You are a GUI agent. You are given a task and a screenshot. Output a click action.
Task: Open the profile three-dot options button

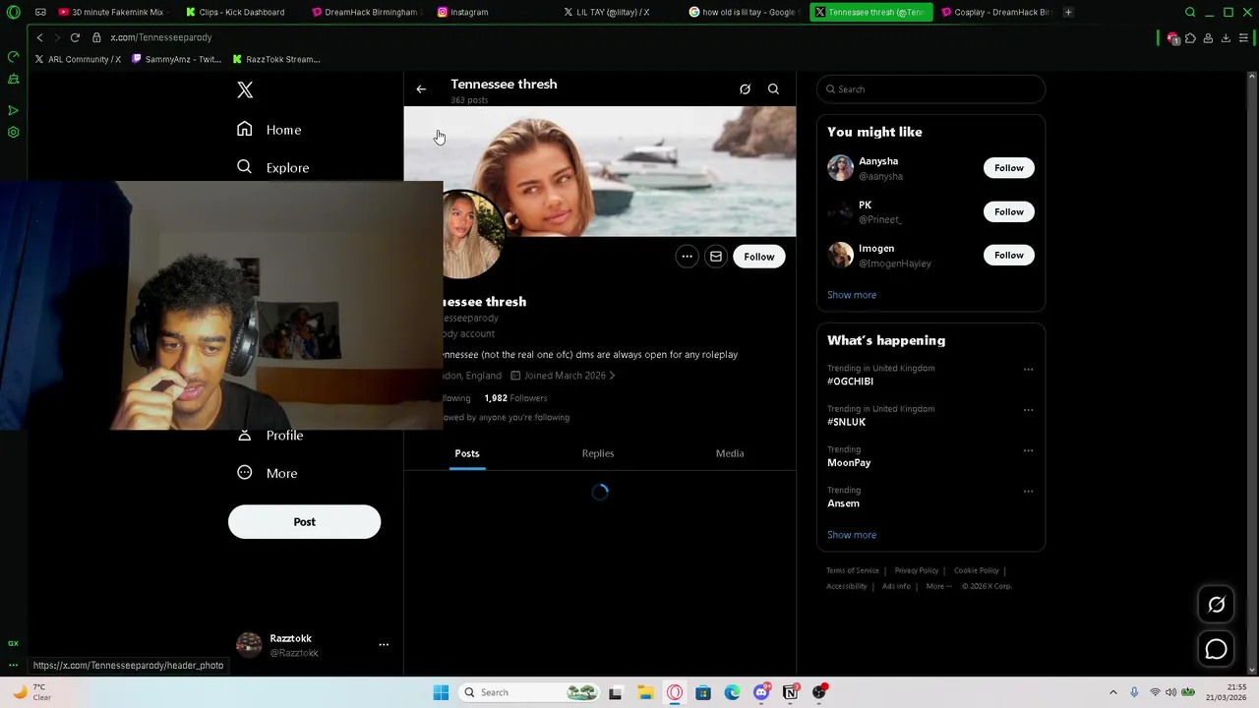click(x=688, y=257)
